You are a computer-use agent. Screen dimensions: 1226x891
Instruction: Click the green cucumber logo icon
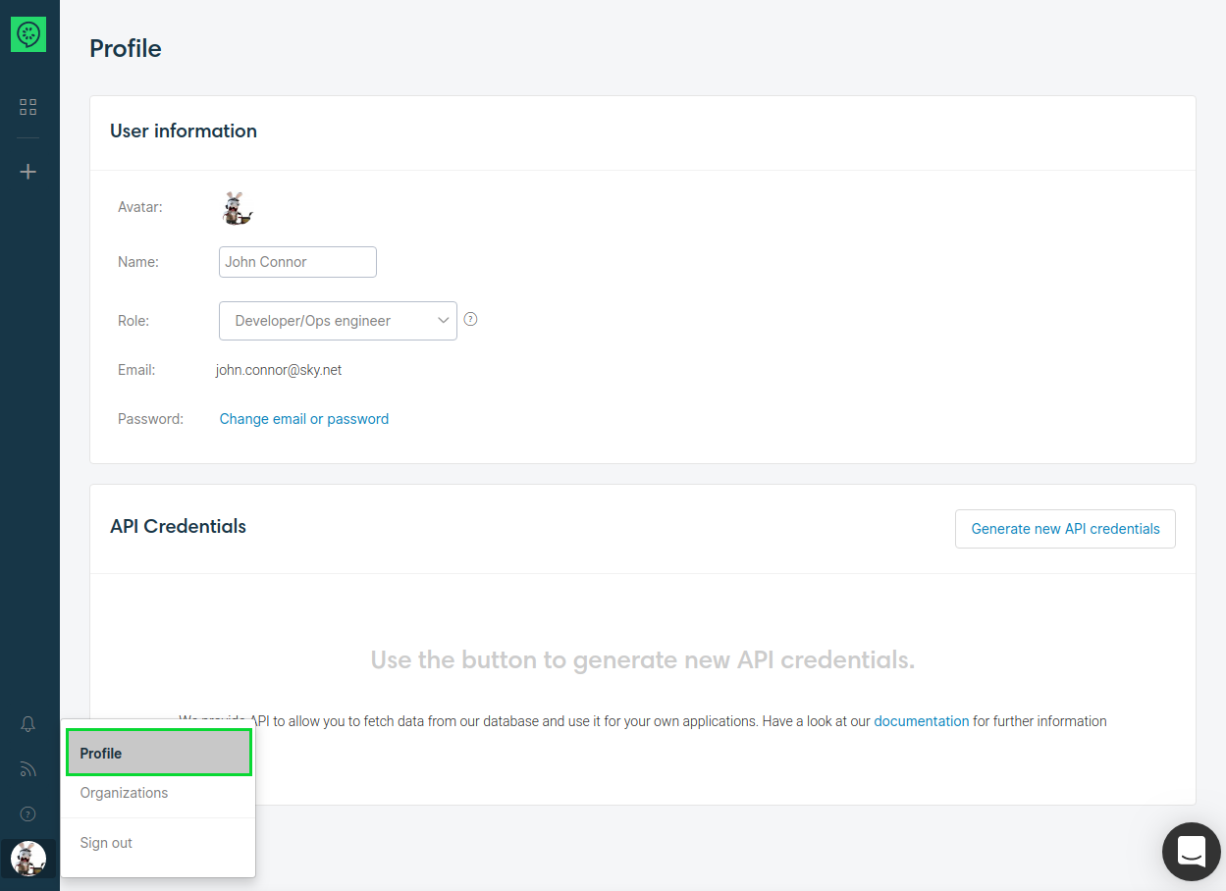pos(28,34)
